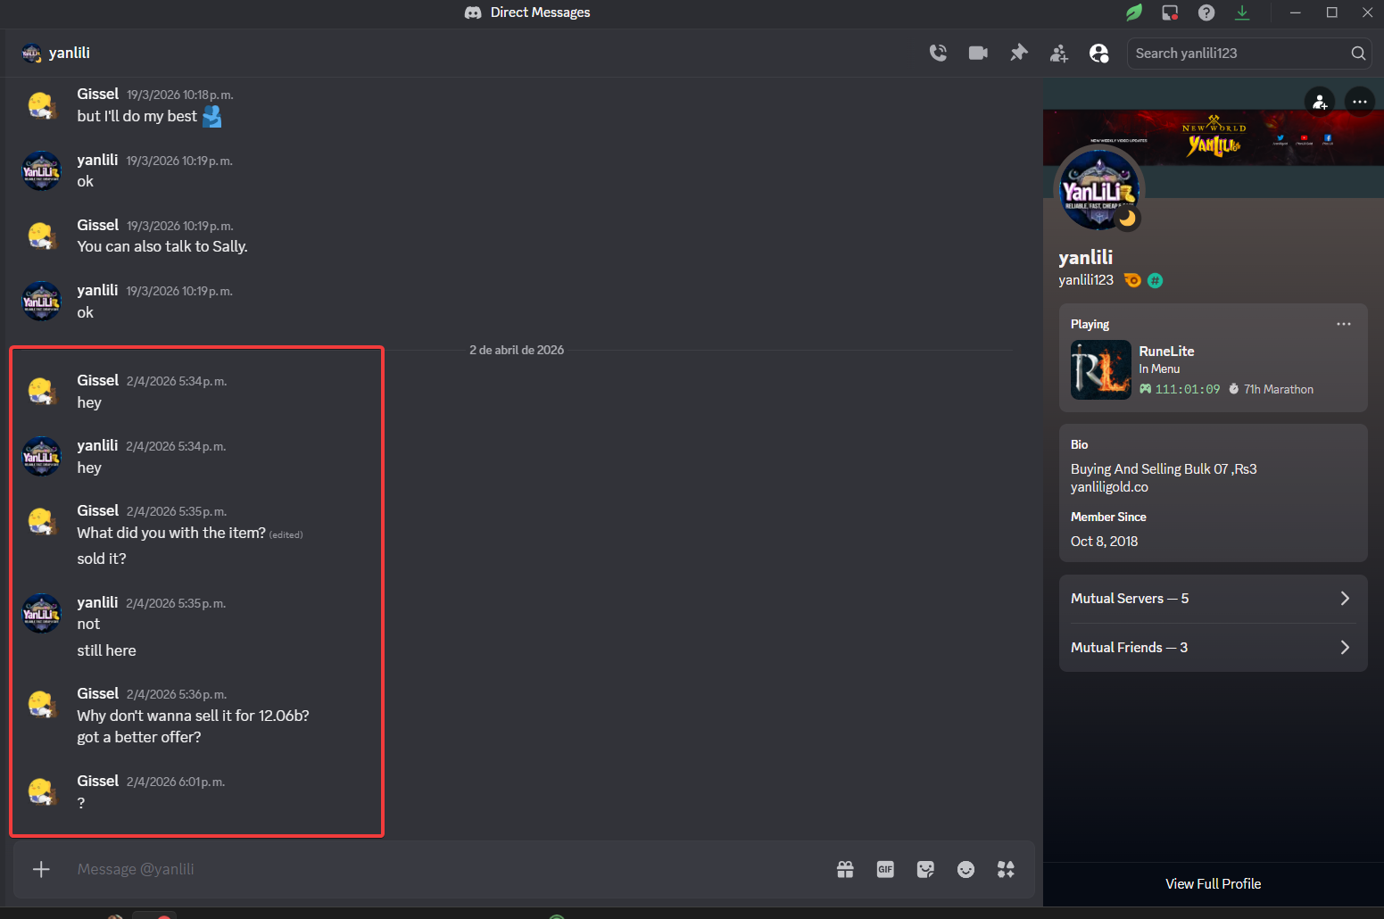Click the green leaf icon in title bar
The image size is (1384, 919).
[x=1134, y=12]
